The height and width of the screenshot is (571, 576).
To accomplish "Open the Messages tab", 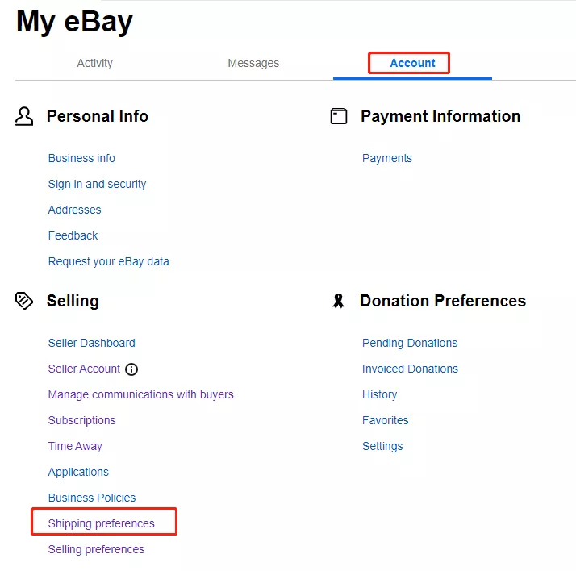I will coord(253,63).
